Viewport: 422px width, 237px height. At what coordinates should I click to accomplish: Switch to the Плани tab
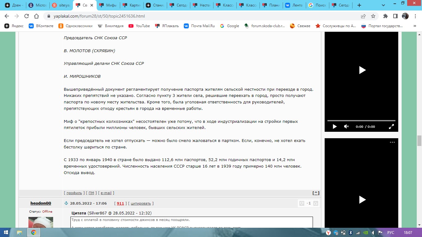tap(272, 5)
